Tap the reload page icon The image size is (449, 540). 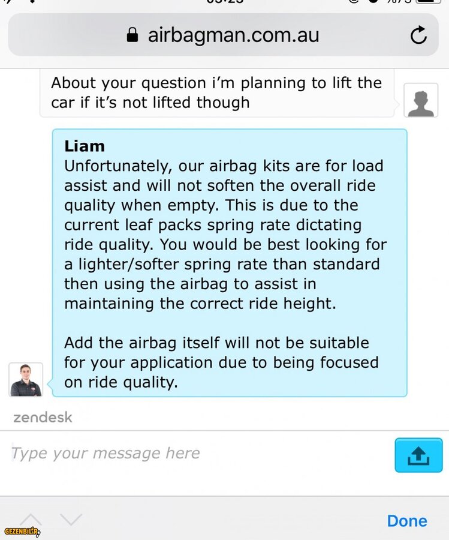[418, 35]
